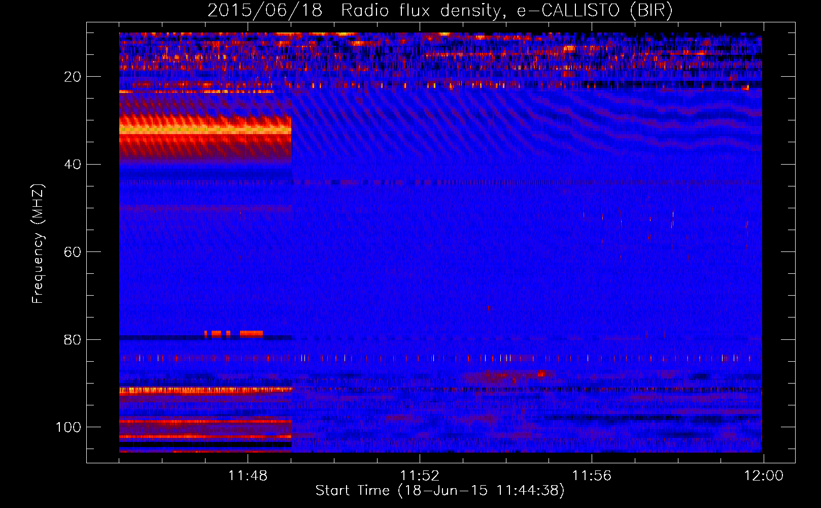Click the "80" frequency tick label
This screenshot has width=821, height=508.
pos(73,340)
